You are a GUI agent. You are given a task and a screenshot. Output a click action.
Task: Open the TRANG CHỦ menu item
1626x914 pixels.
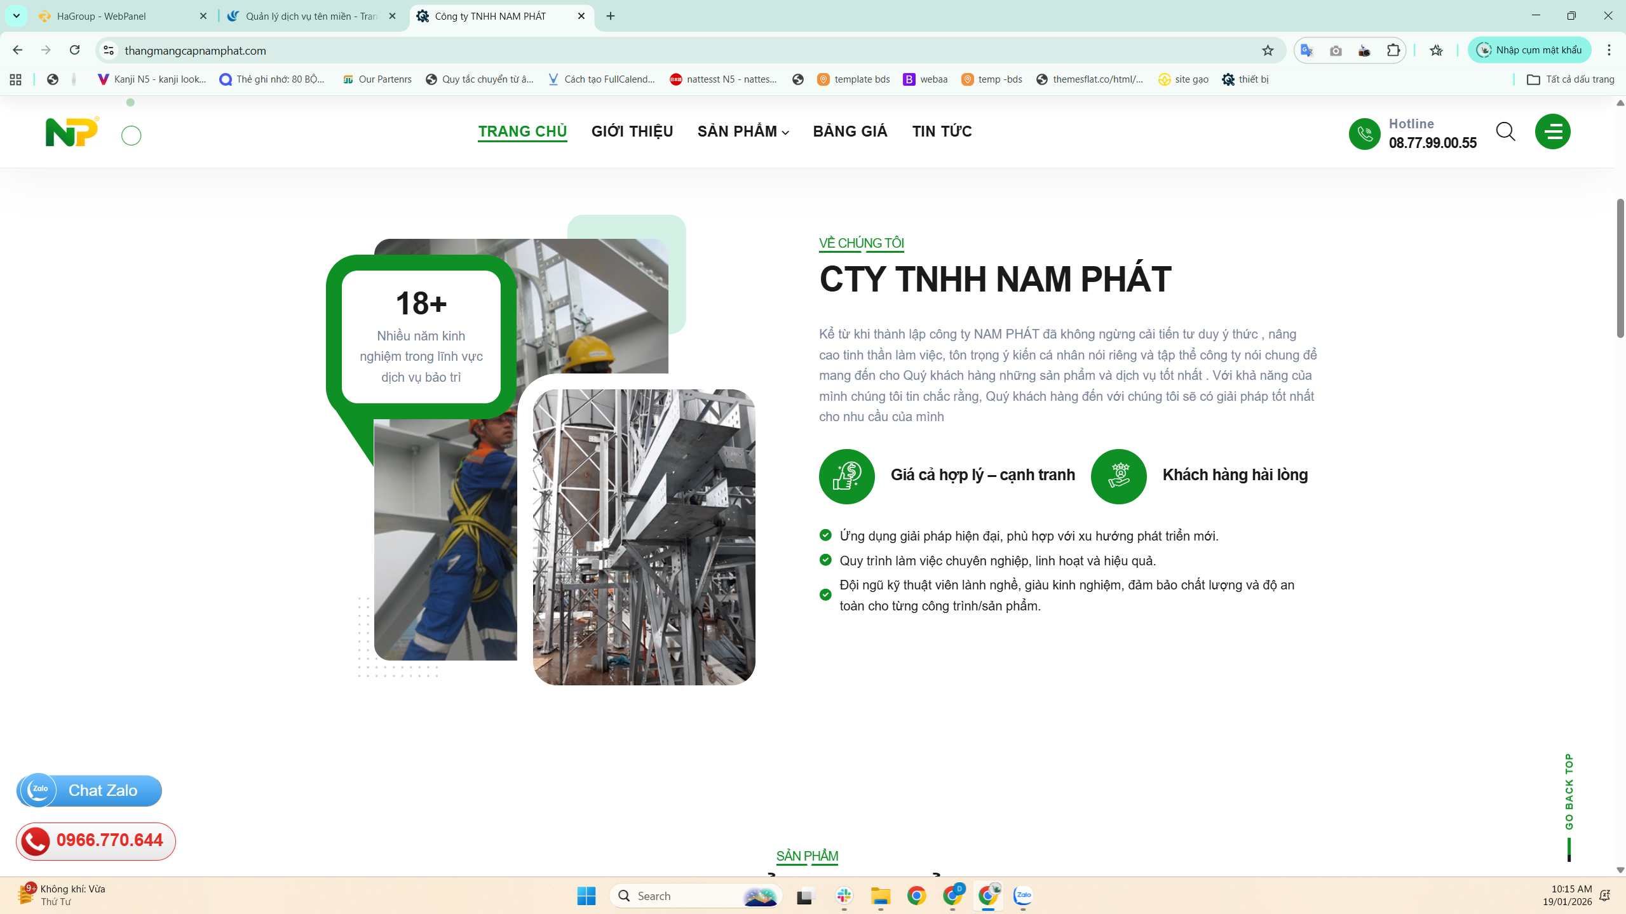tap(522, 131)
